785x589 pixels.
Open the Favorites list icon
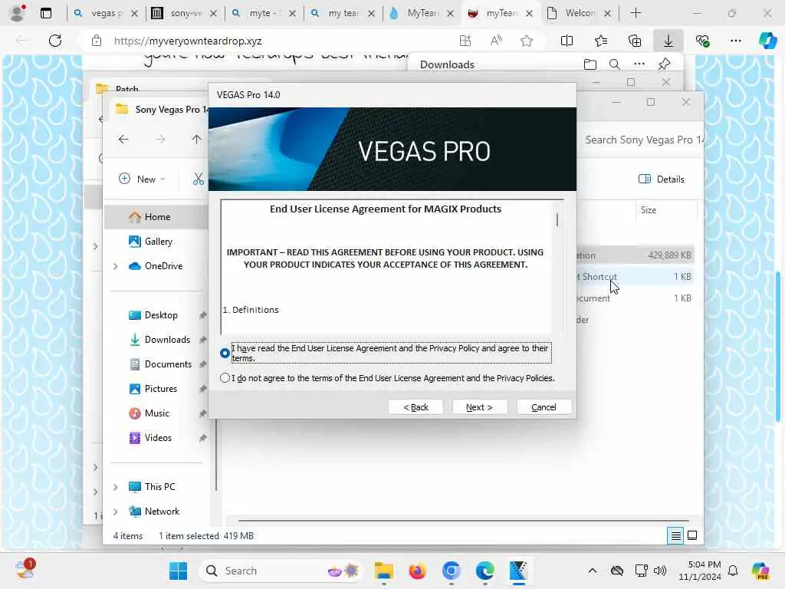coord(601,41)
